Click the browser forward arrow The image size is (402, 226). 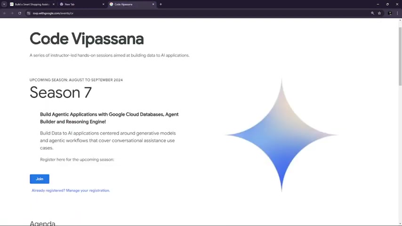[12, 13]
